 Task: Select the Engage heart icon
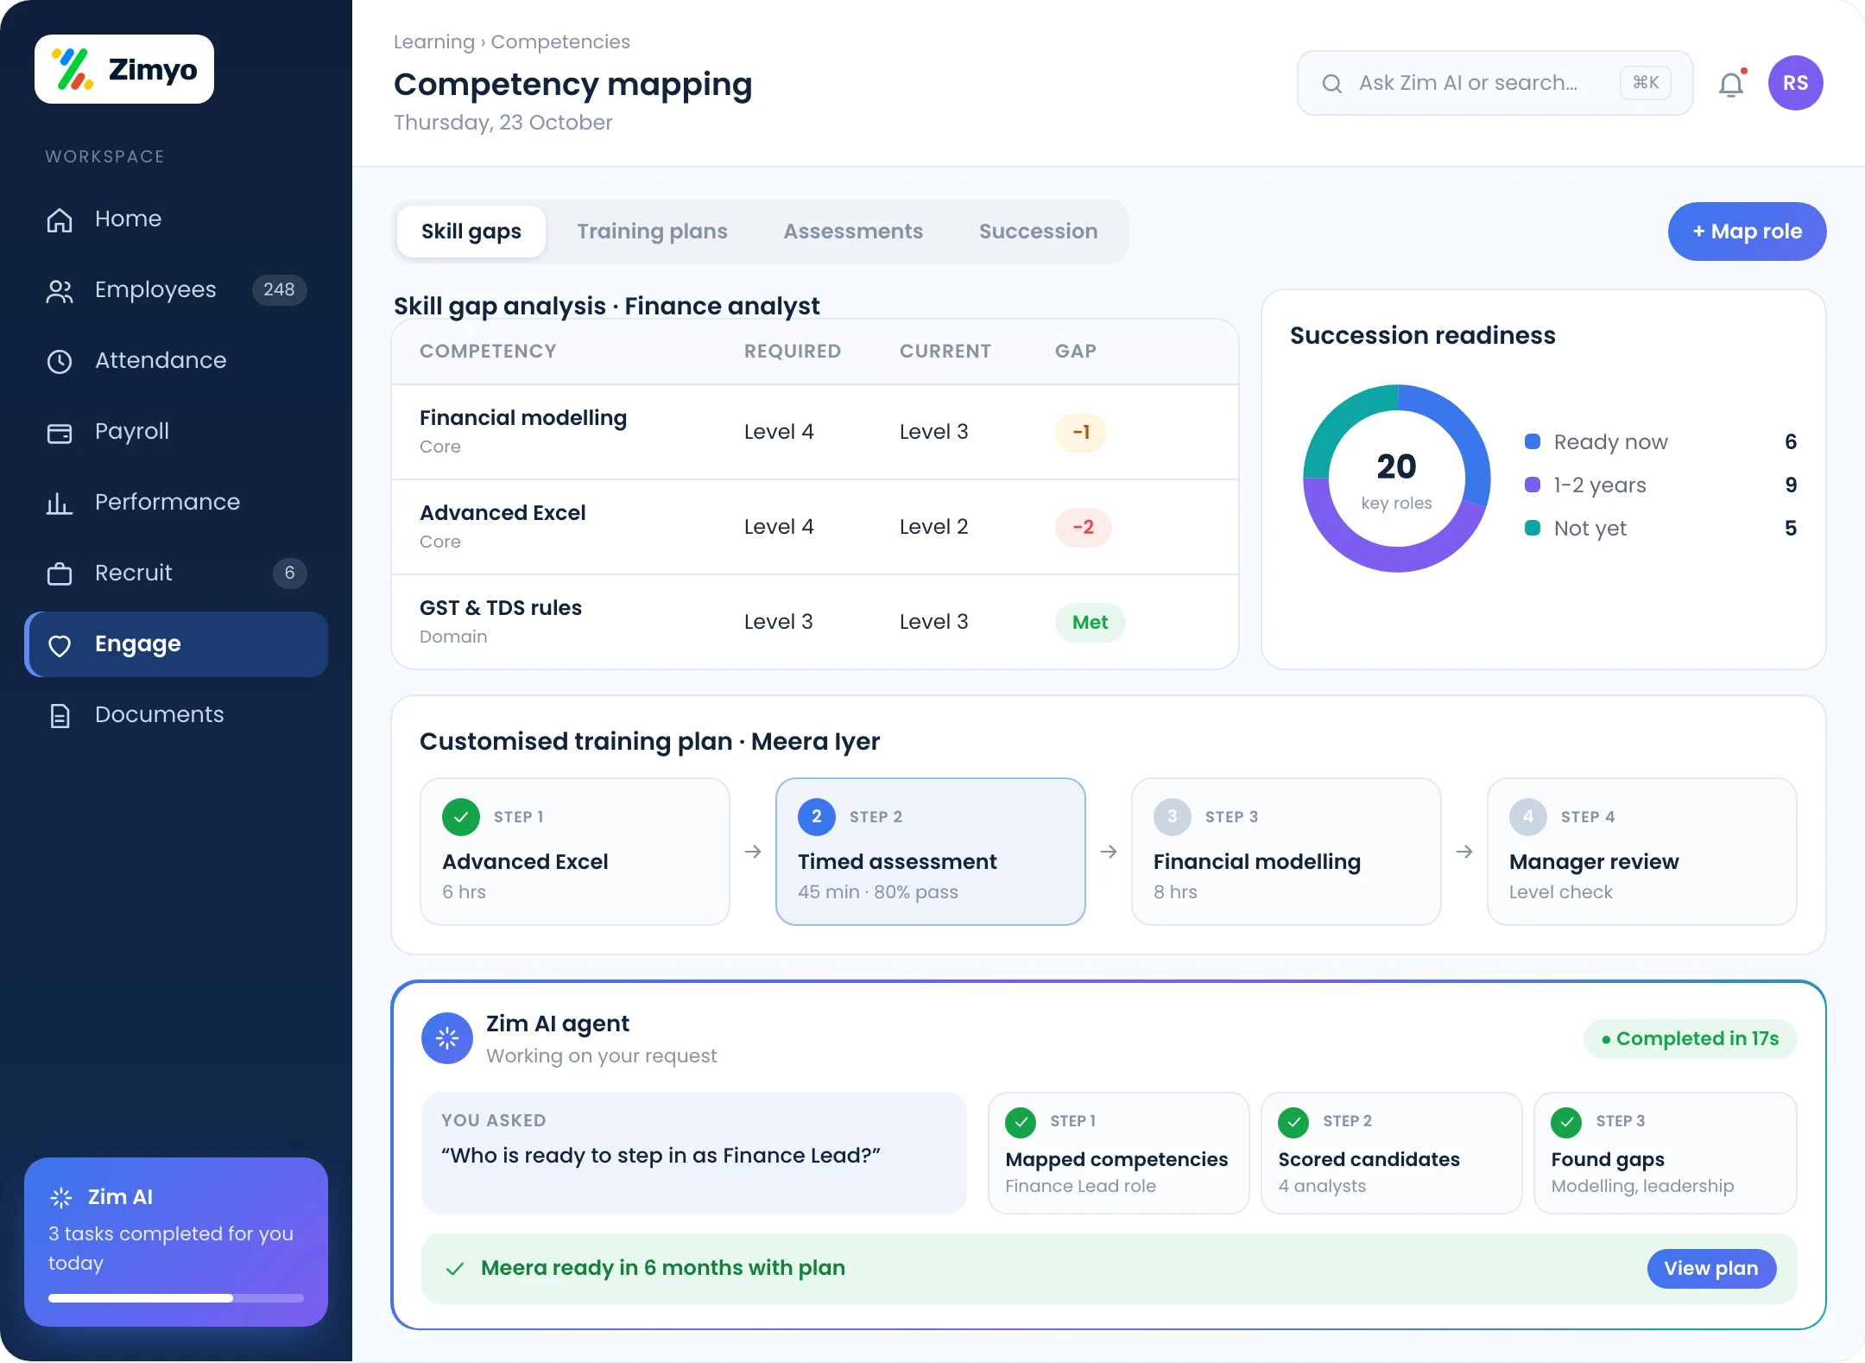[x=60, y=644]
